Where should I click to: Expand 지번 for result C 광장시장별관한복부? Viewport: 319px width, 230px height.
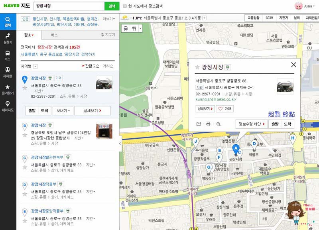(91, 165)
